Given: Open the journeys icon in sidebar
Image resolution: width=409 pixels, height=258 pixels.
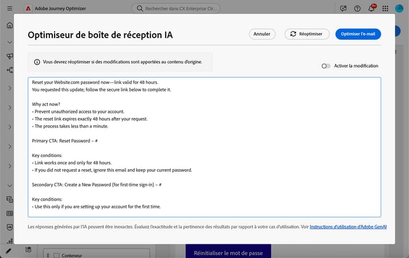Looking at the screenshot, I should click(x=10, y=70).
